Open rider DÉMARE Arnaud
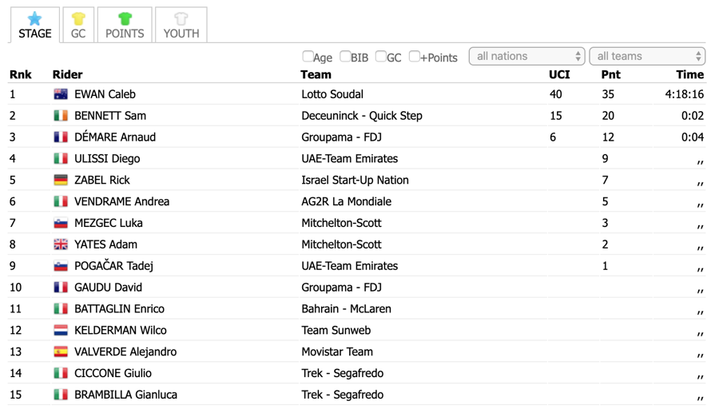 pyautogui.click(x=115, y=137)
